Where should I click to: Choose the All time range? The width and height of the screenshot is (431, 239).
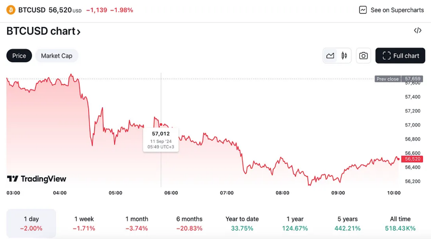(x=400, y=223)
